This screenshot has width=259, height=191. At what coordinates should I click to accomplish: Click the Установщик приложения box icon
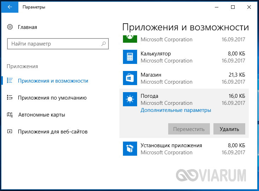pos(130,149)
